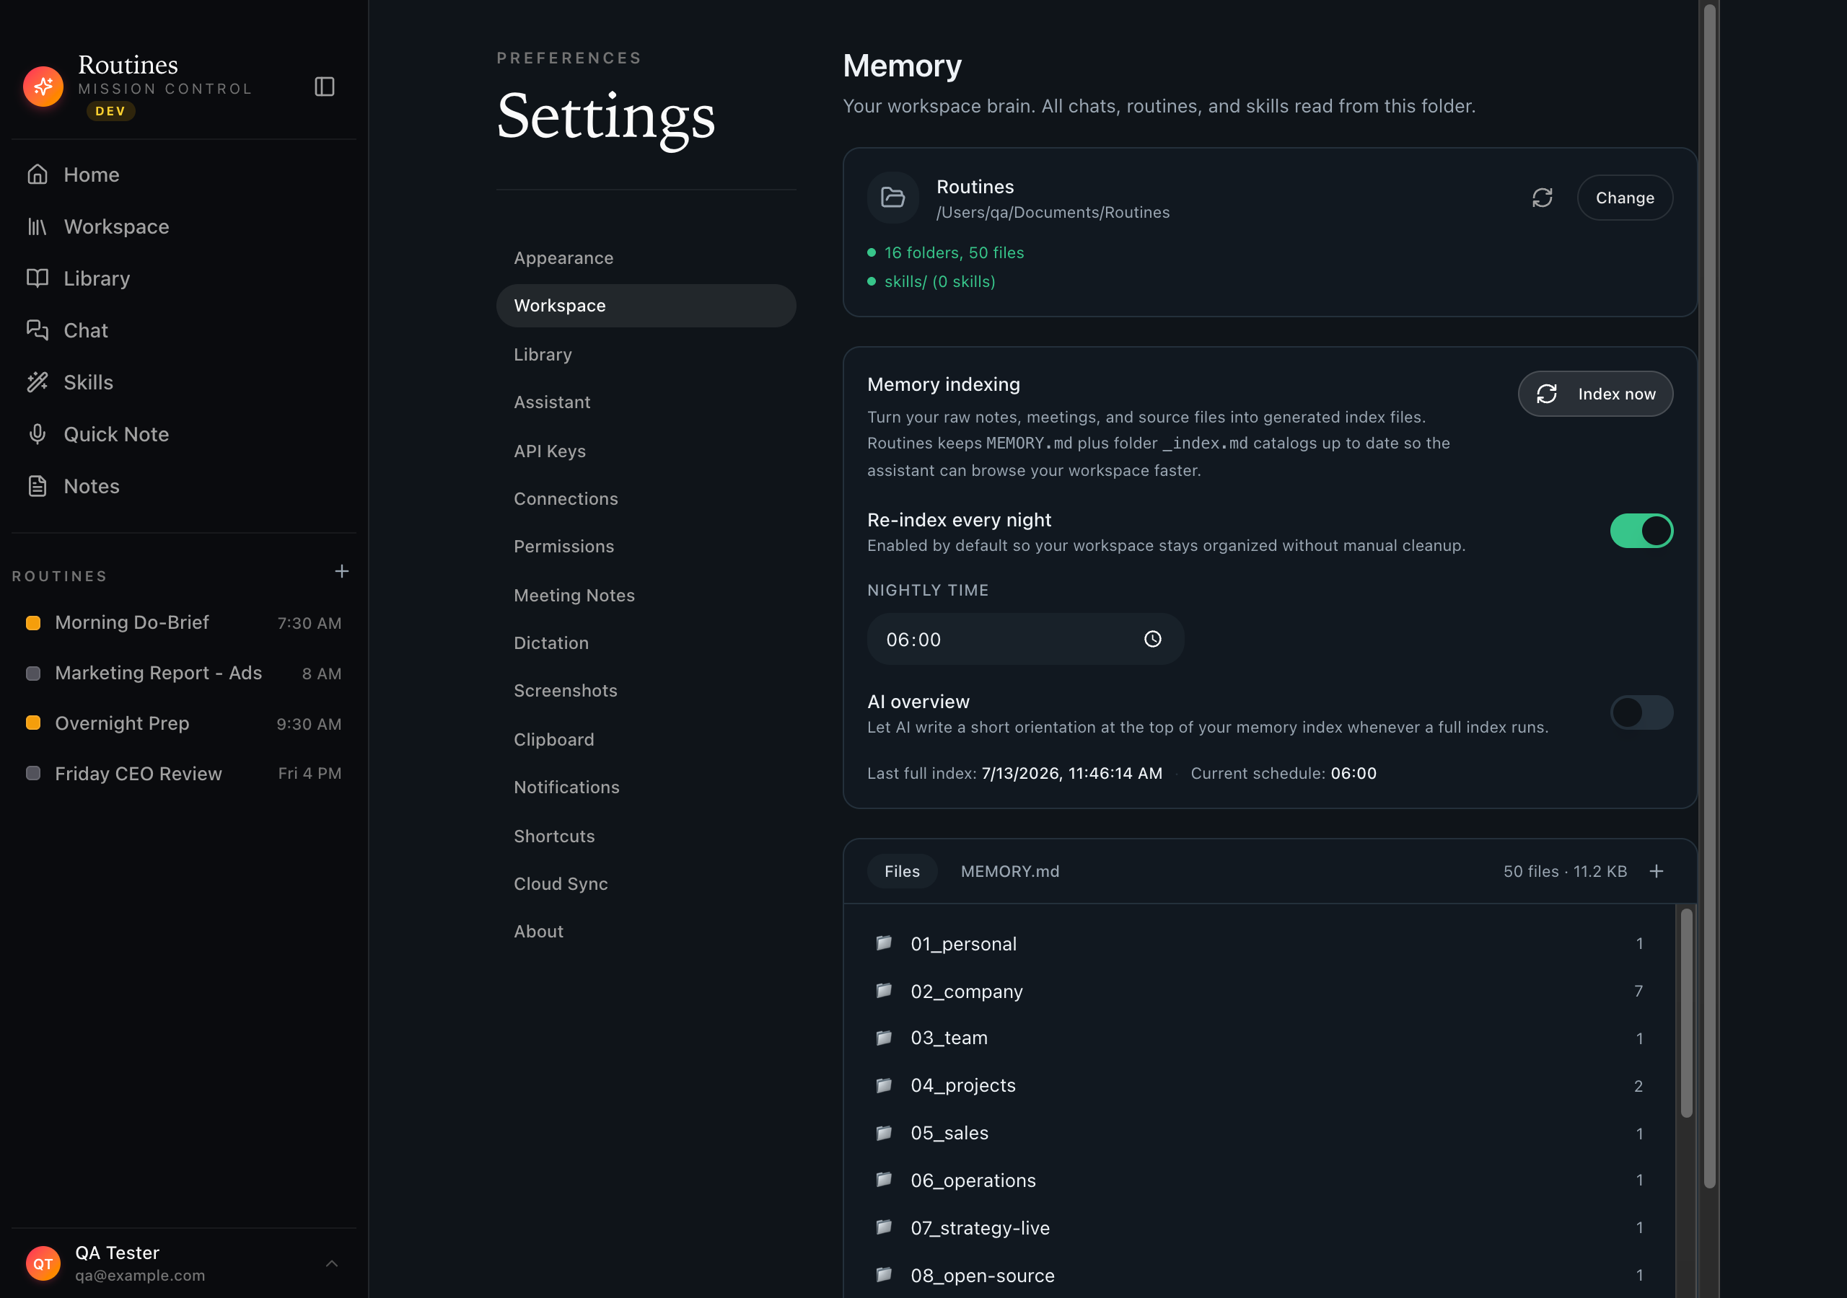Open Screenshots settings
The image size is (1847, 1298).
[646, 690]
